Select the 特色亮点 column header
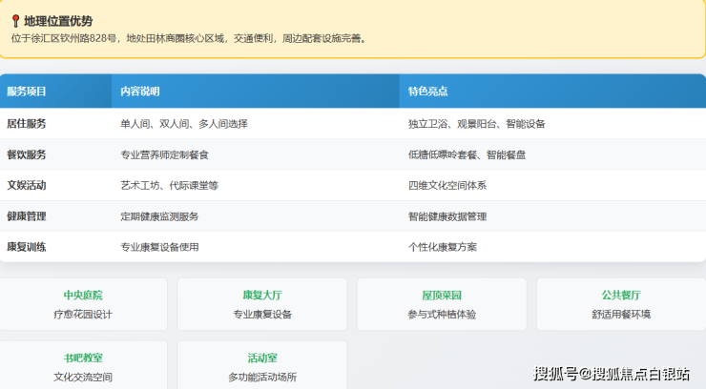The width and height of the screenshot is (706, 389). coord(428,92)
